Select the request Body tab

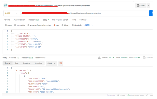click(46, 20)
